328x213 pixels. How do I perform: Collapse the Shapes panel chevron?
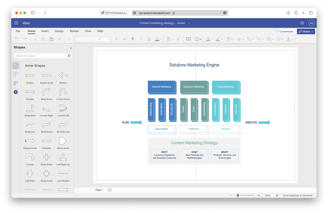click(71, 48)
